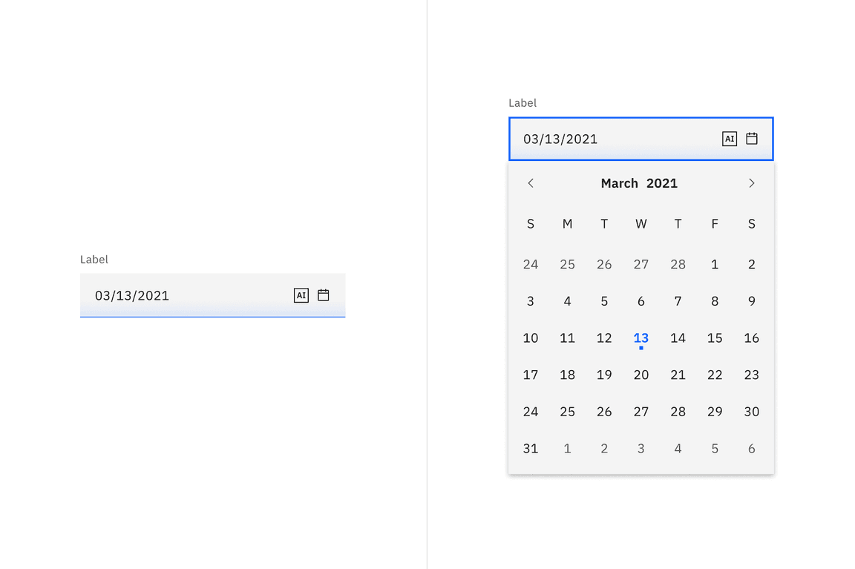This screenshot has width=855, height=569.
Task: Deselect the highlighted date 13
Action: [641, 338]
